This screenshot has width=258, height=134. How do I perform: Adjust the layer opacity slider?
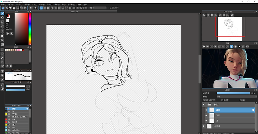point(233,93)
